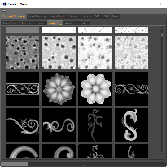Select the near-white crater texture thumbnail
Screen dimensions: 167x167
pyautogui.click(x=95, y=52)
